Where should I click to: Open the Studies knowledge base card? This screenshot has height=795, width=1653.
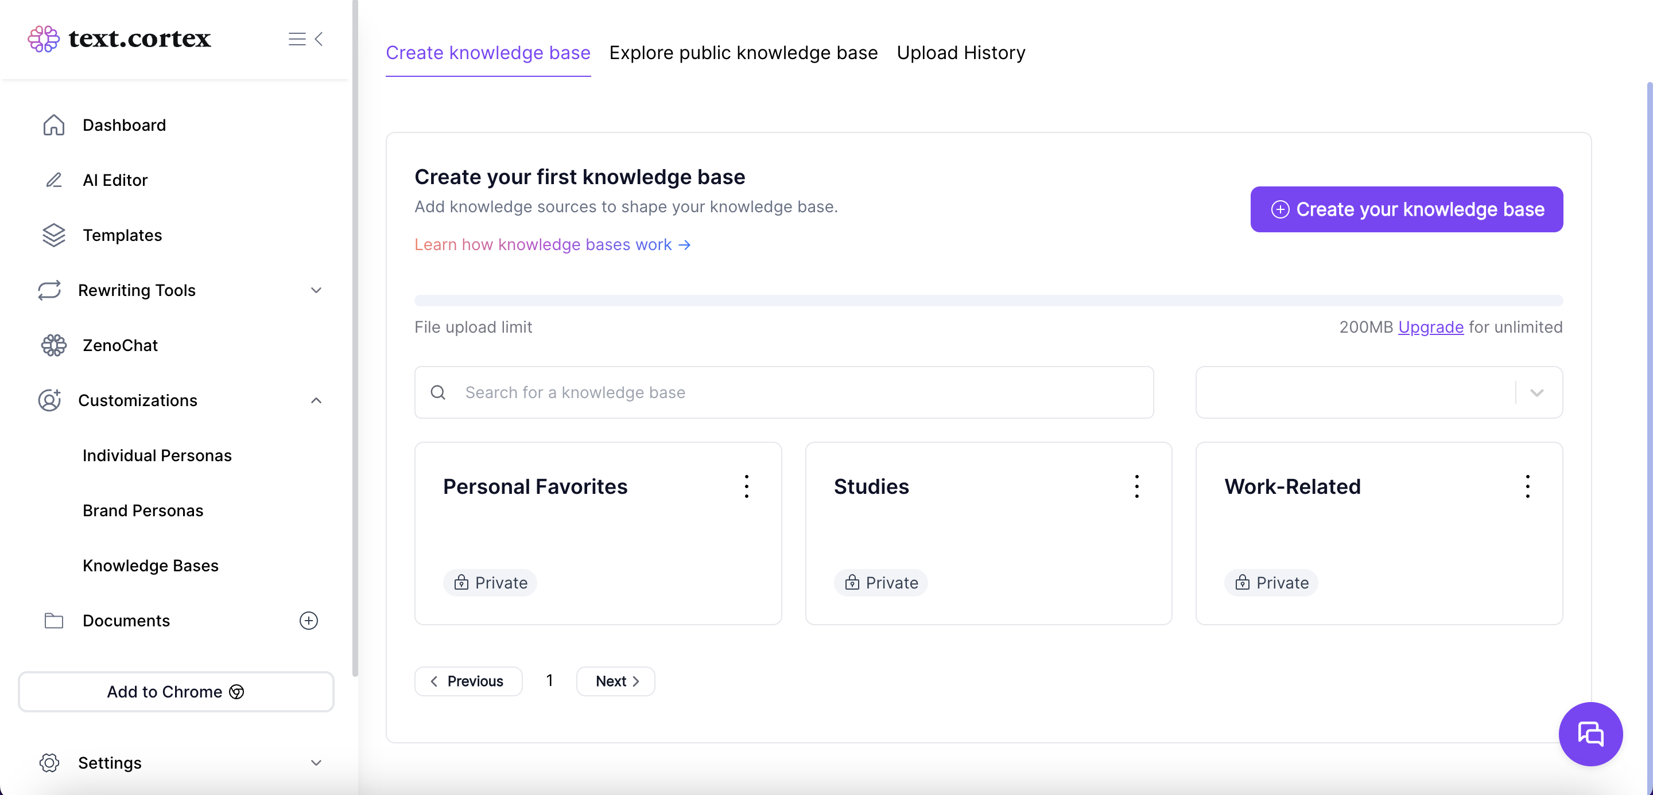point(988,533)
